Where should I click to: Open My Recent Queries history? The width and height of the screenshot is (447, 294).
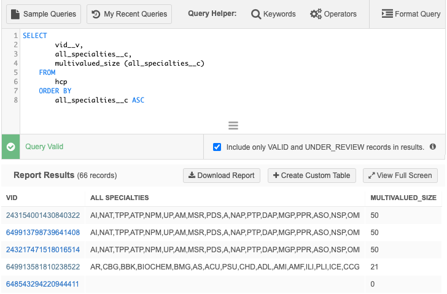(129, 14)
